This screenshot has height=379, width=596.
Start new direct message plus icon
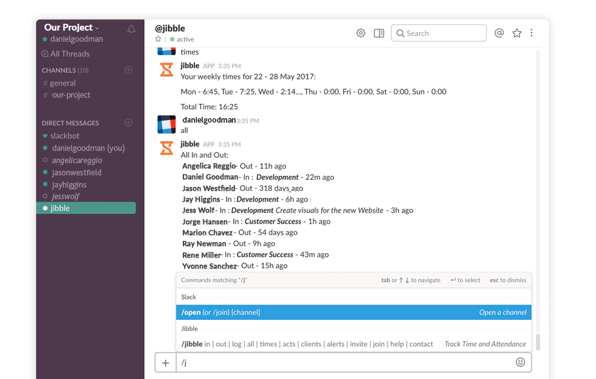(x=128, y=123)
